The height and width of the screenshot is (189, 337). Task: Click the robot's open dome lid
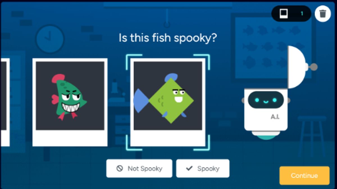coord(297,67)
